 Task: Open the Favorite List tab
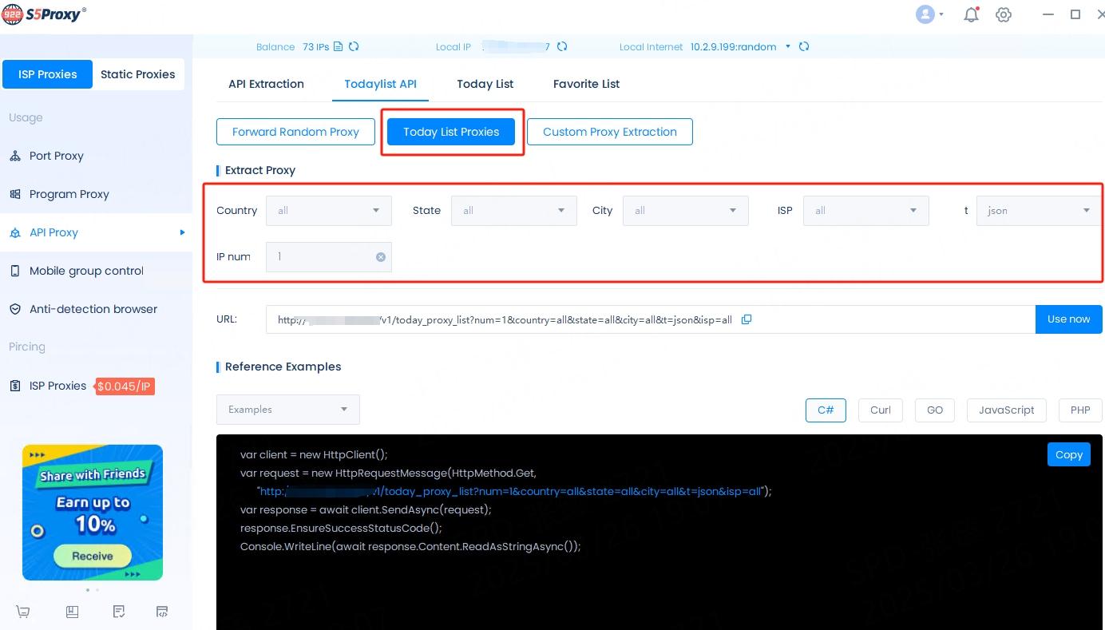tap(586, 84)
